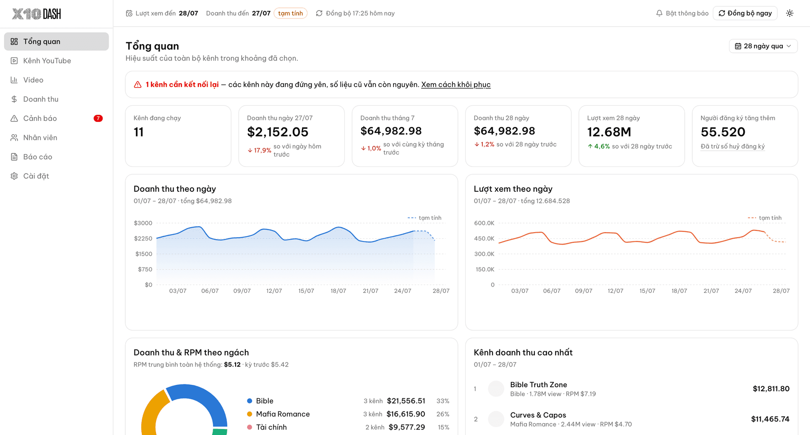The height and width of the screenshot is (435, 810).
Task: Click the 12.68M views value
Action: 609,132
